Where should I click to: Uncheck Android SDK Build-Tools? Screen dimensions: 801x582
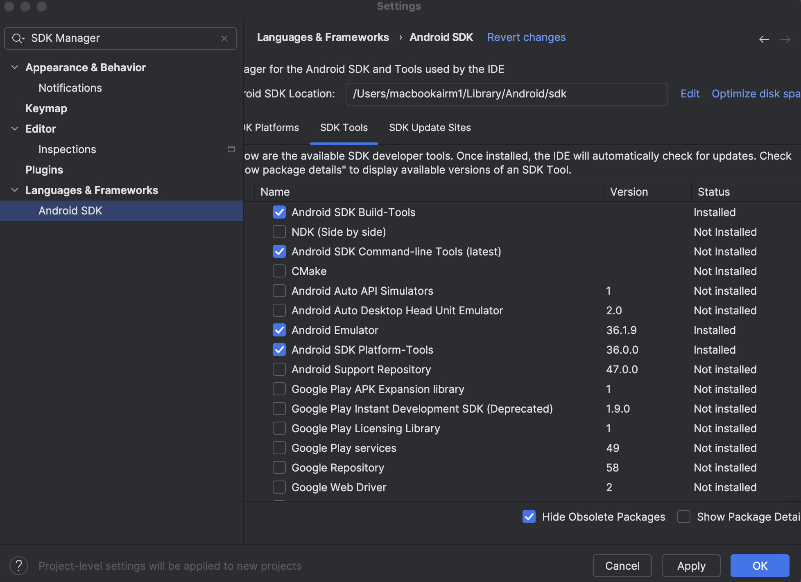pyautogui.click(x=279, y=212)
